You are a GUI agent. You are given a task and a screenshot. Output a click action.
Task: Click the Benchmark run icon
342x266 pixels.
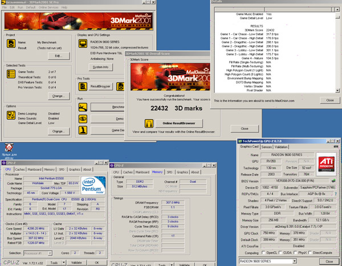click(83, 107)
